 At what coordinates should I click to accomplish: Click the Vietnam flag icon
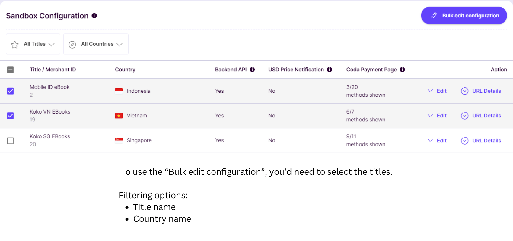tap(119, 116)
